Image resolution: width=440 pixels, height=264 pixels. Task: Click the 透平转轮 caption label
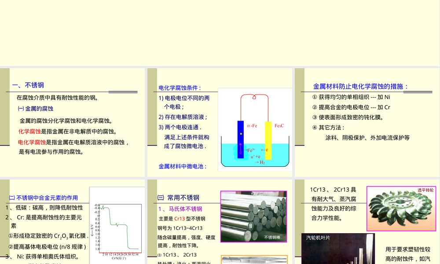pos(425,190)
